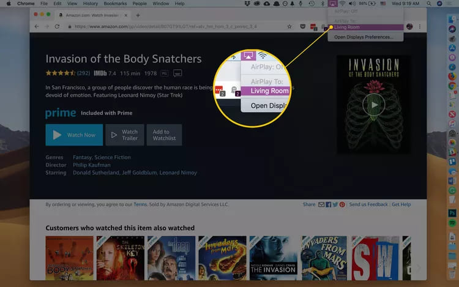
Task: Select the Amazon.com Watch Invasion tab
Action: 92,15
